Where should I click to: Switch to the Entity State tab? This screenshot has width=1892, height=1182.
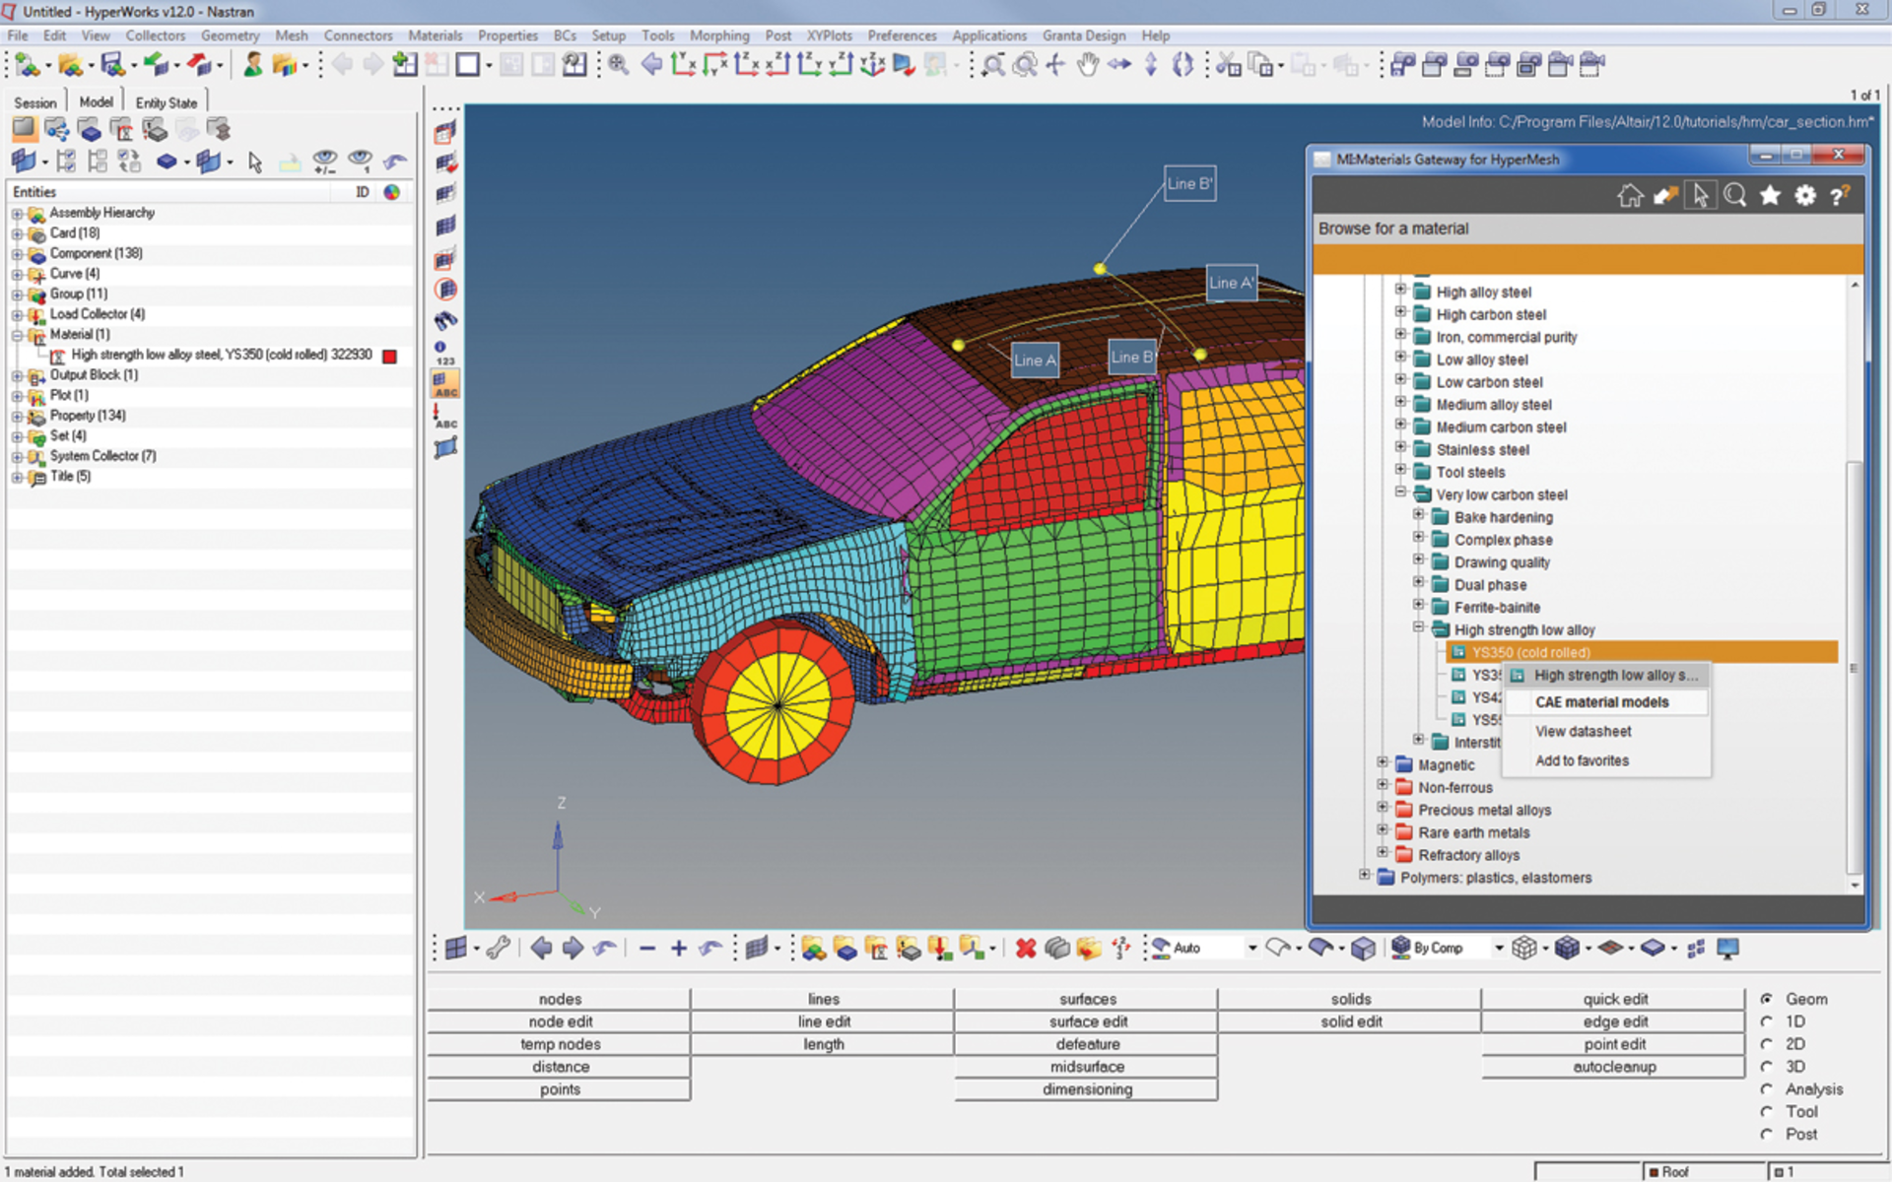166,102
